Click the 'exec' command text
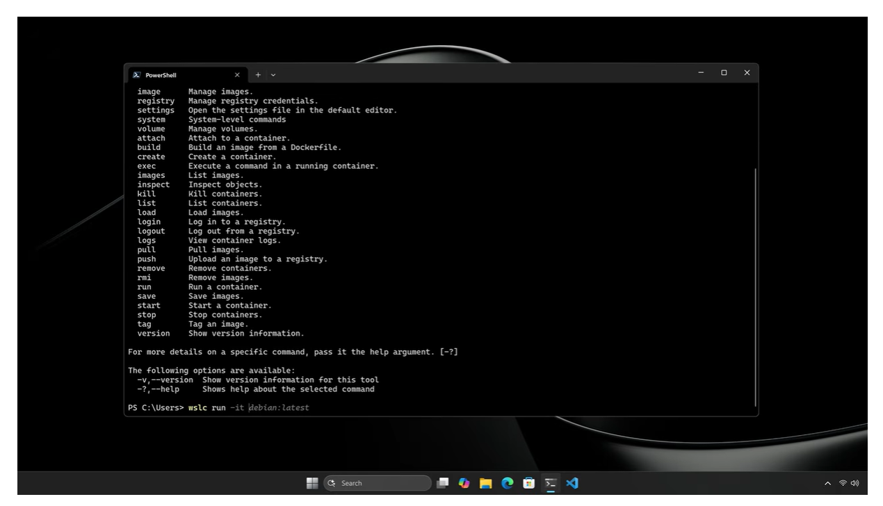Viewport: 883px width, 506px height. tap(147, 166)
